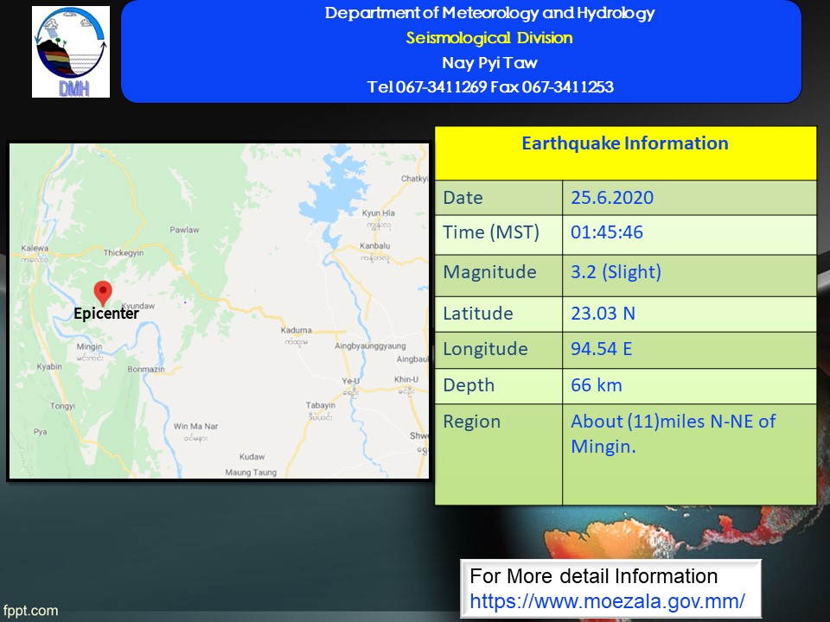Click the DMH department logo
The image size is (830, 622).
[71, 52]
